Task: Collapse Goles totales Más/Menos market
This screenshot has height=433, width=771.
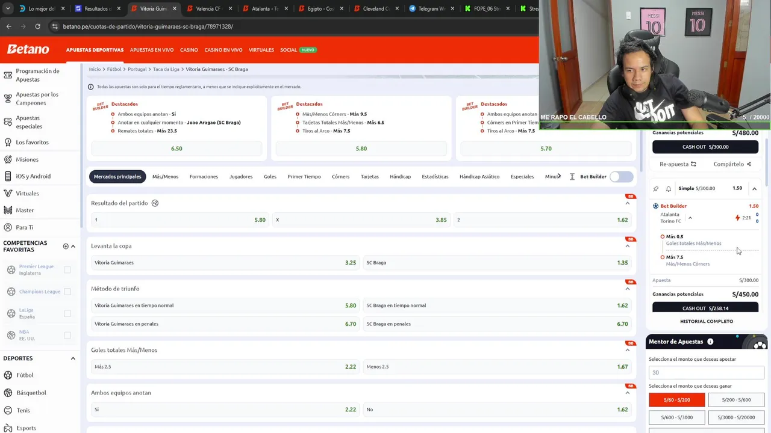Action: tap(627, 350)
